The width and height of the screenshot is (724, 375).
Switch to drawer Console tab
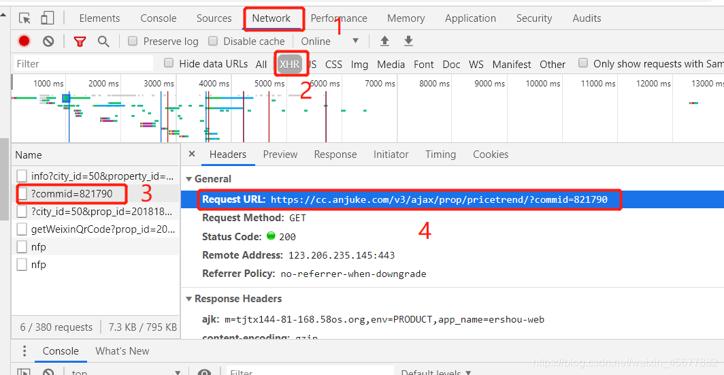click(x=61, y=351)
